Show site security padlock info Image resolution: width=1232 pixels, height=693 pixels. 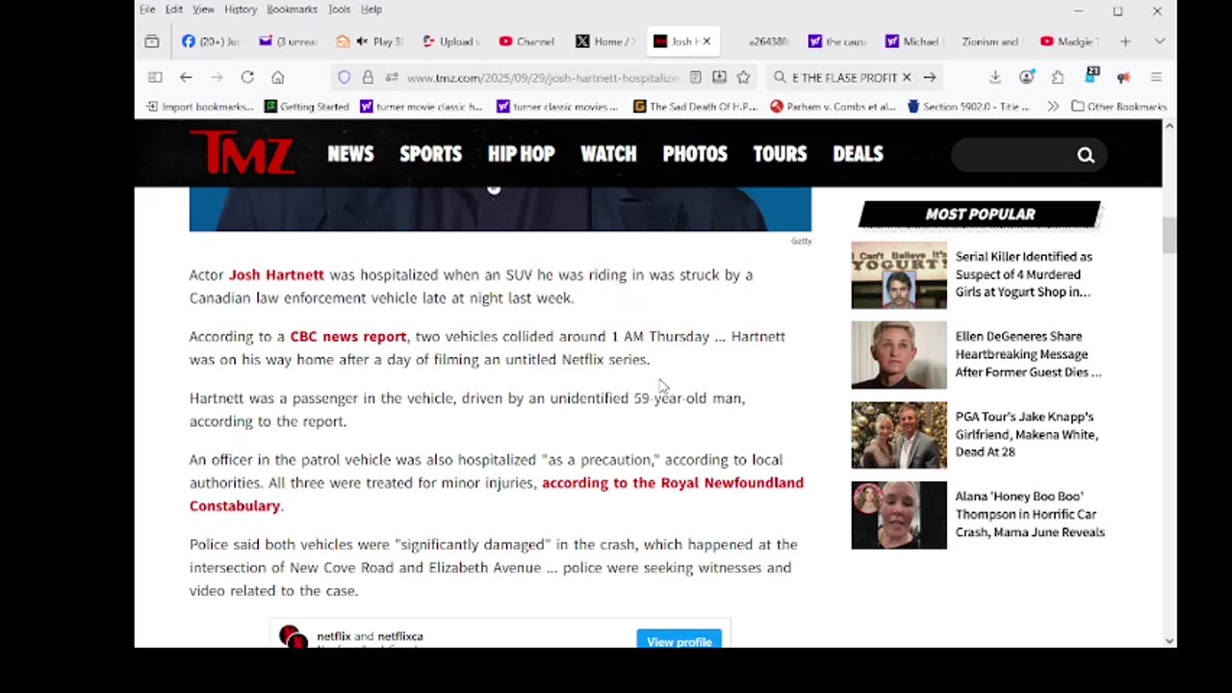click(368, 77)
